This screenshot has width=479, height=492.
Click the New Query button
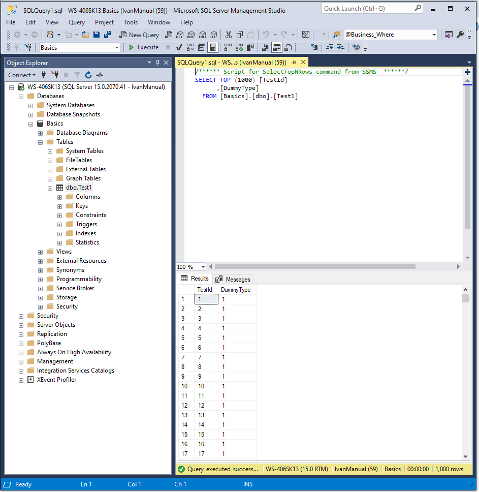coord(139,35)
